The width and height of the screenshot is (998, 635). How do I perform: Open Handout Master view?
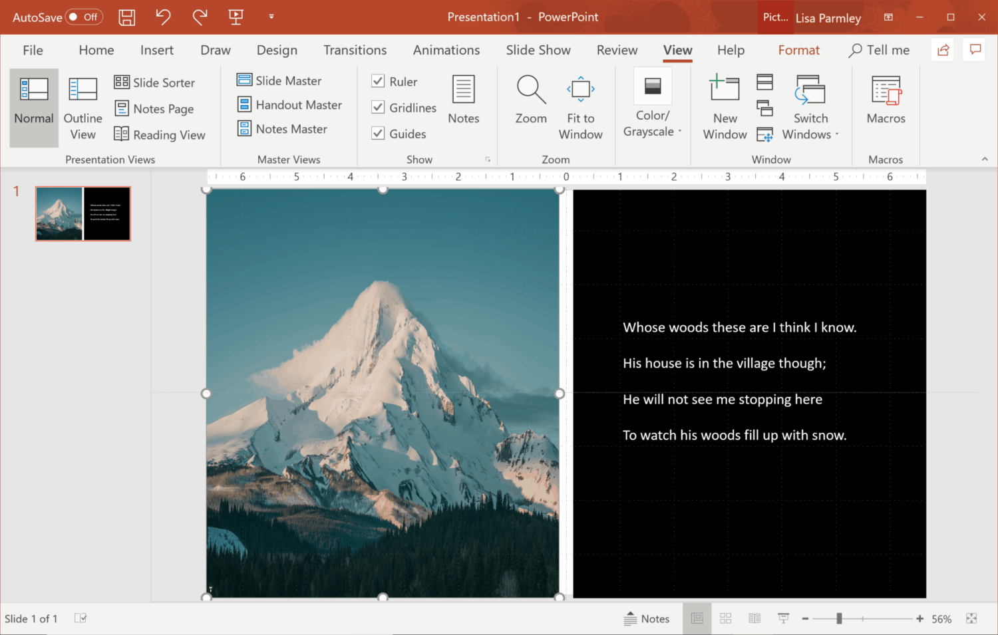pyautogui.click(x=289, y=105)
